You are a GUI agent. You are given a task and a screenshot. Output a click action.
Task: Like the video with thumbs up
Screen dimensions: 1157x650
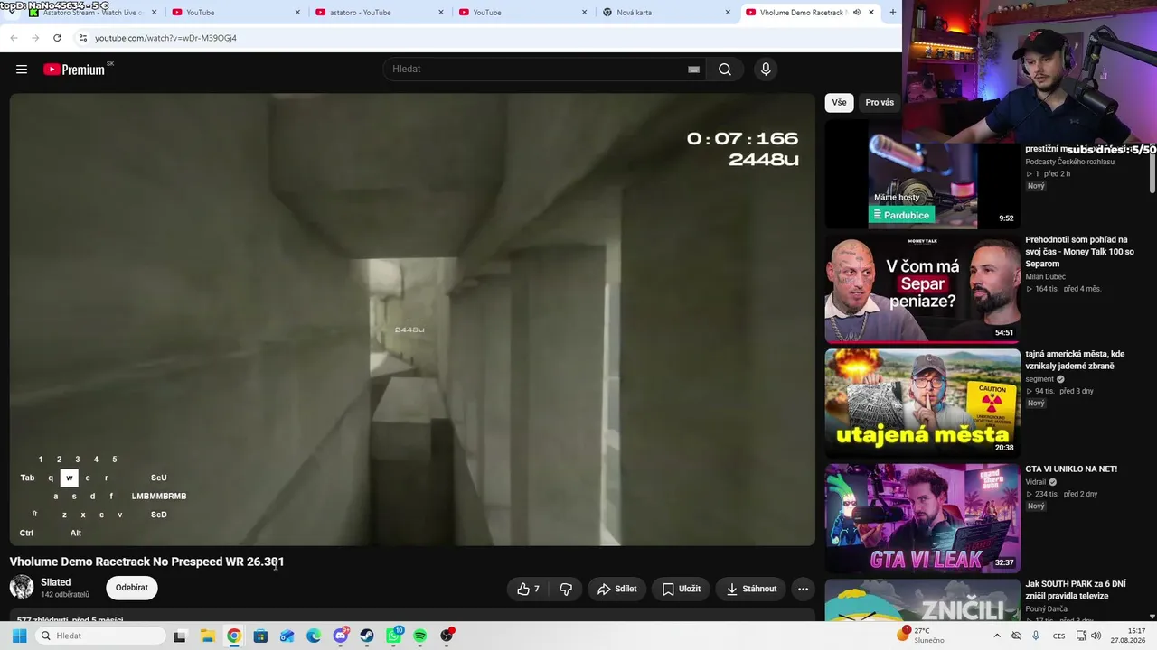pos(529,589)
